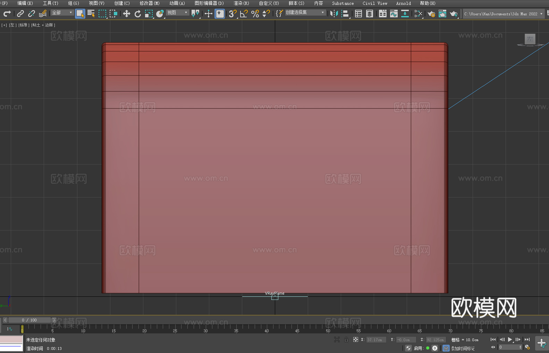Toggle the Spinner Snap icon
549x353 pixels.
[266, 14]
